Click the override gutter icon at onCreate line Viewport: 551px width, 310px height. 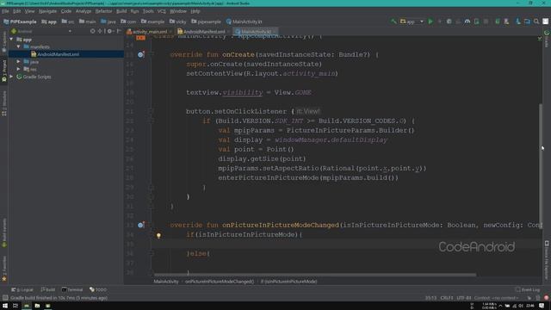click(140, 54)
